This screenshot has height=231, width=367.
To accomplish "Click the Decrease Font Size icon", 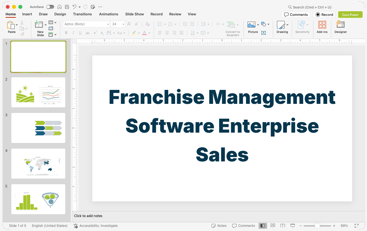I will point(137,24).
